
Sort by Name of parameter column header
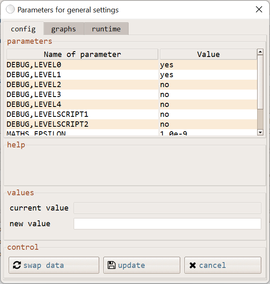[x=82, y=54]
